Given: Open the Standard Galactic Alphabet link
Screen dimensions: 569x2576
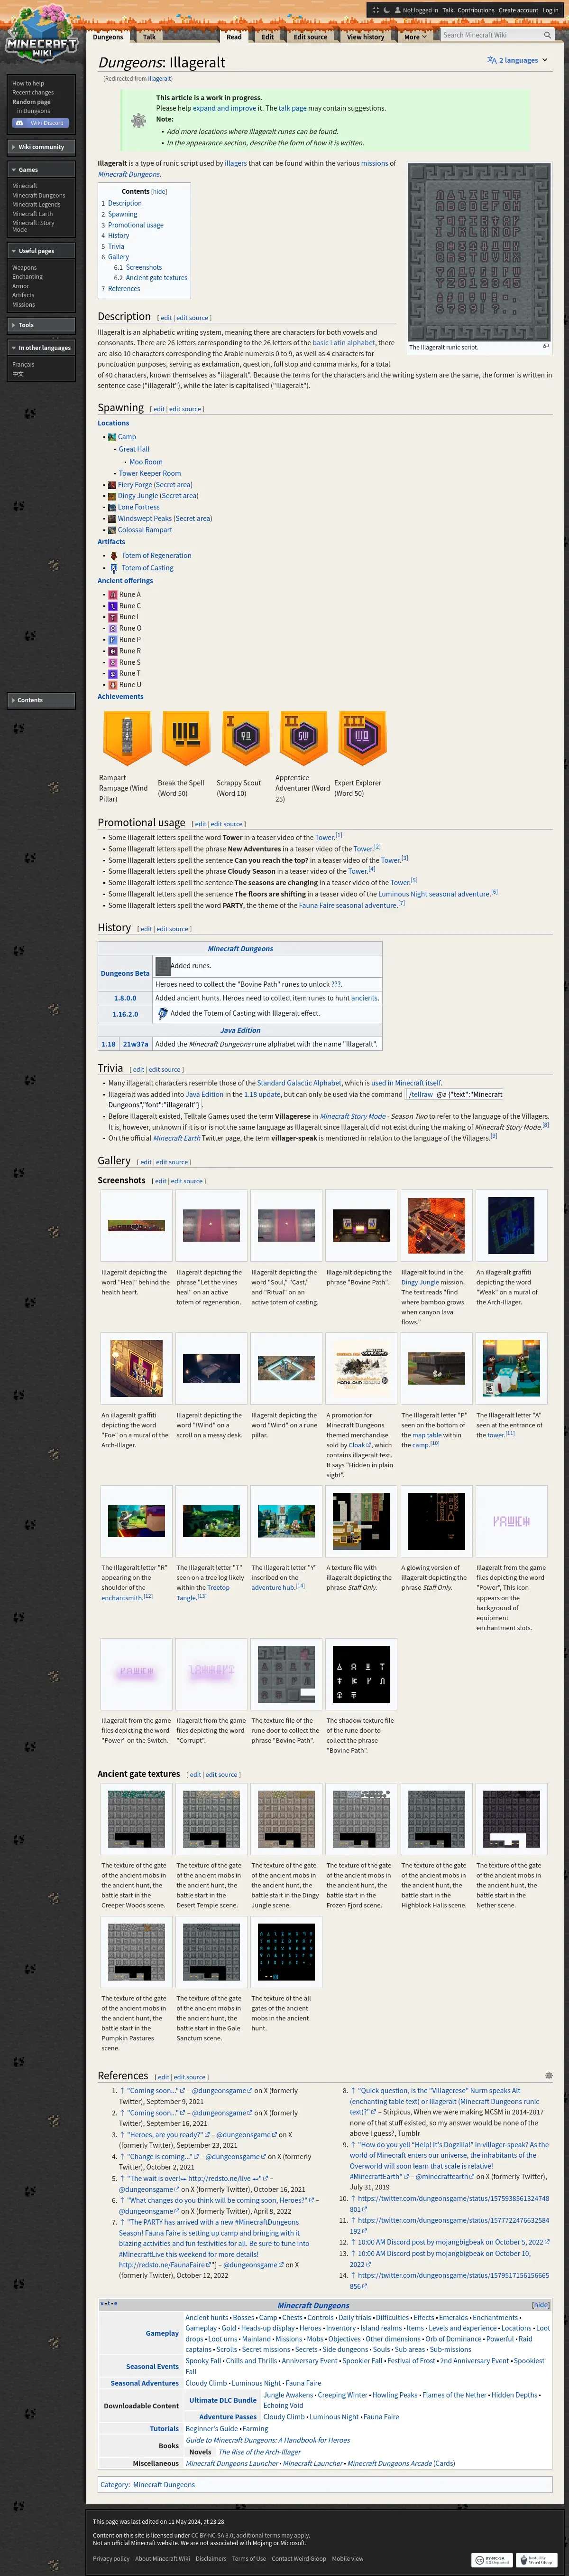Looking at the screenshot, I should pos(300,1083).
